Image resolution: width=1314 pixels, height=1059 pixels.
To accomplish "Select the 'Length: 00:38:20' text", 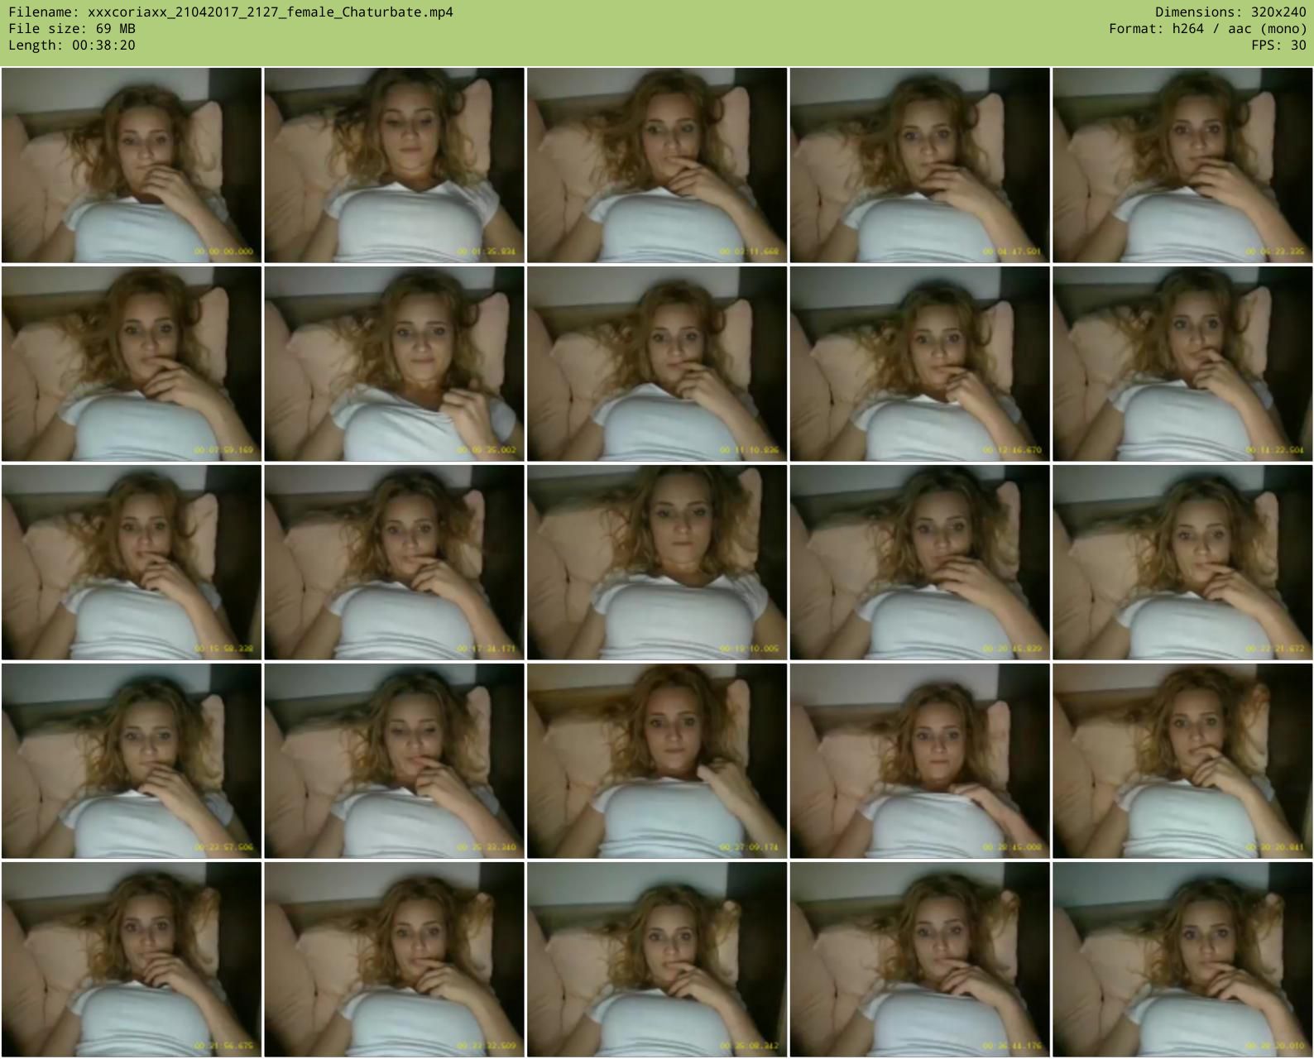I will (72, 46).
